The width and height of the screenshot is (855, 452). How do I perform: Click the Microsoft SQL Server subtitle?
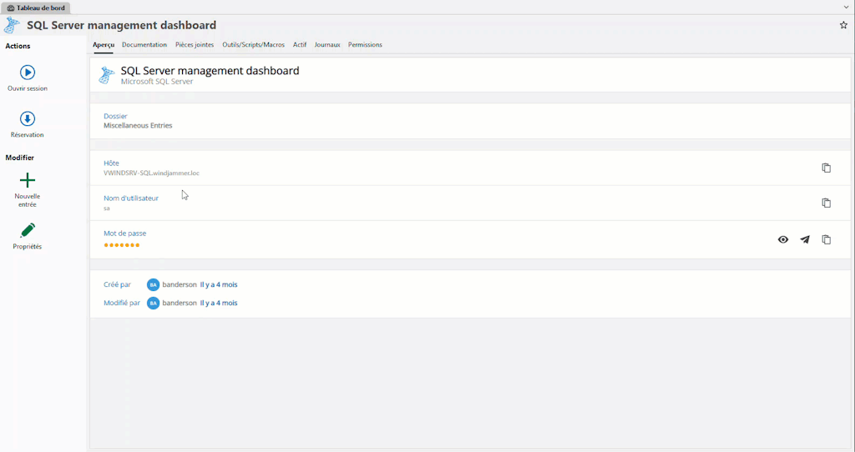(157, 82)
